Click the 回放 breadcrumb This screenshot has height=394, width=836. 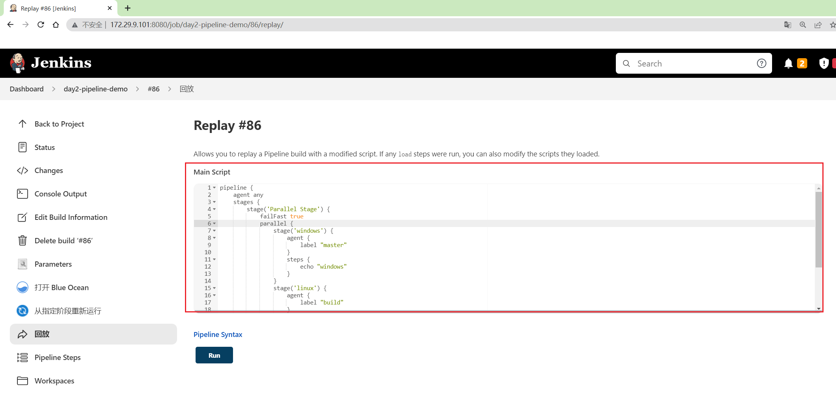[x=186, y=89]
